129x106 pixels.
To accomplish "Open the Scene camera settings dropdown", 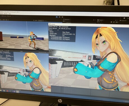I will 36,20.
